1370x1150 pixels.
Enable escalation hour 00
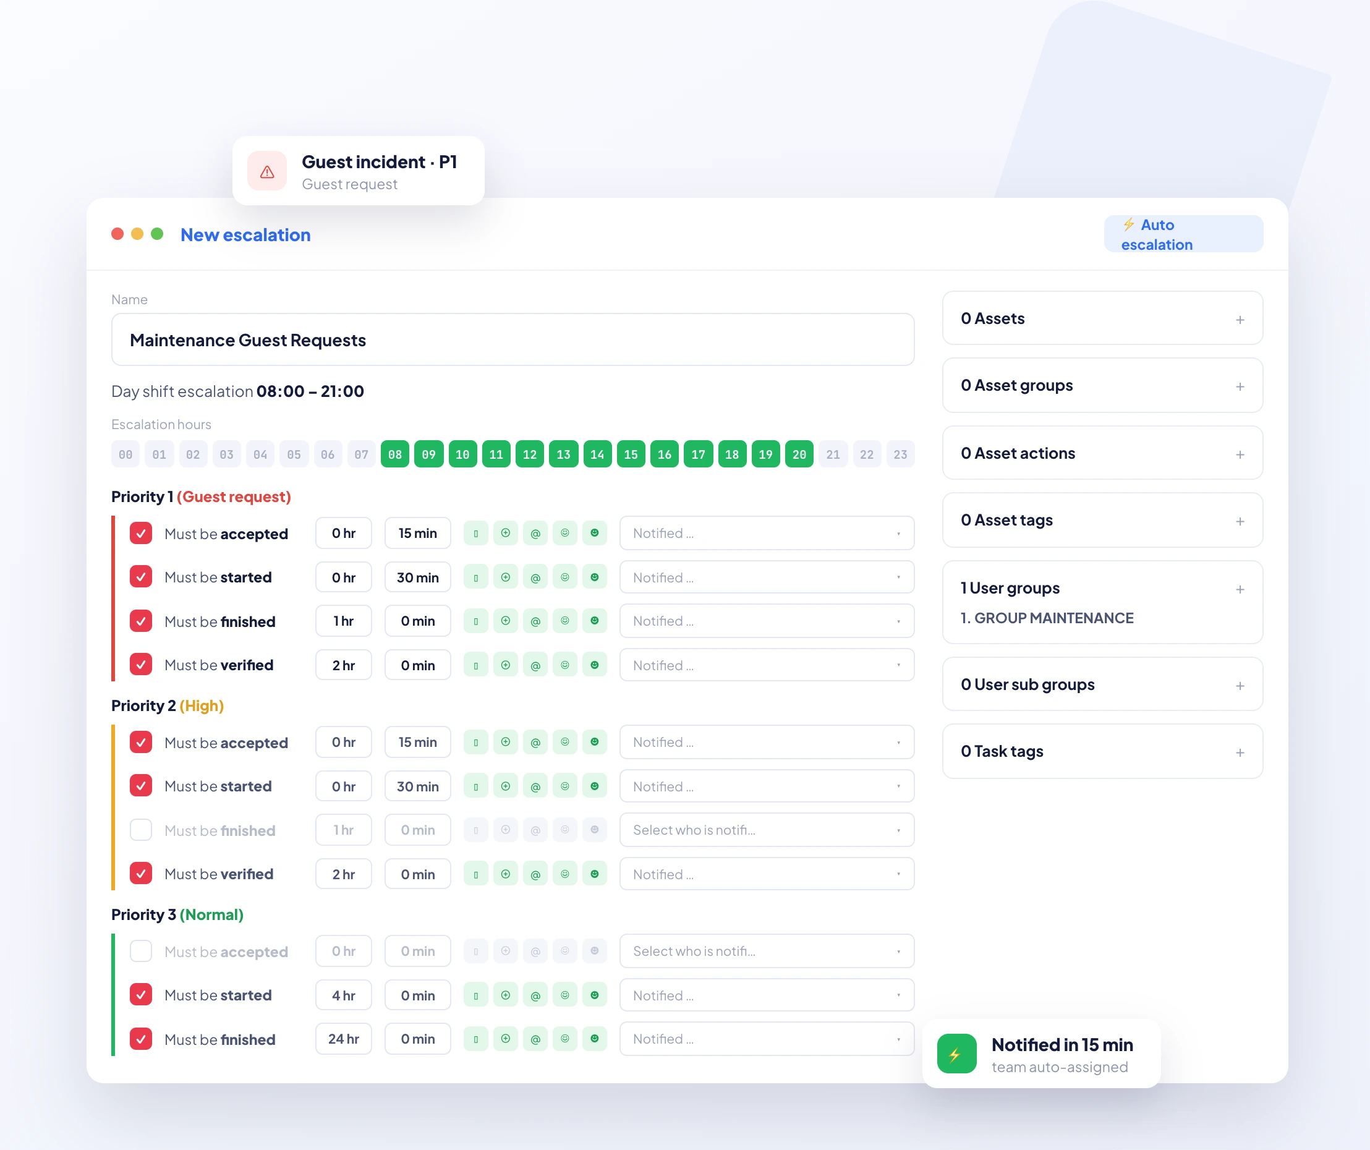pyautogui.click(x=126, y=454)
